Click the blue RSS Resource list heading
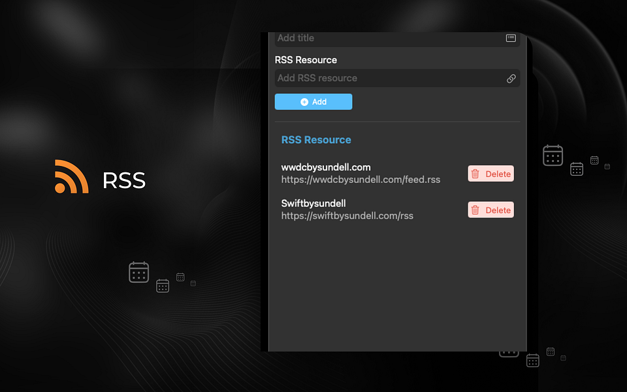This screenshot has width=627, height=392. pos(316,140)
